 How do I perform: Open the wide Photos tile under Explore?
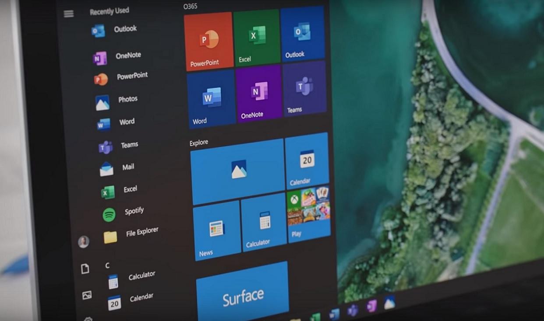[x=238, y=171]
